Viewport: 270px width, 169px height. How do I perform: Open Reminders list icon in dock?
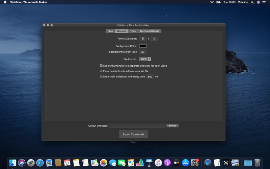(x=85, y=163)
